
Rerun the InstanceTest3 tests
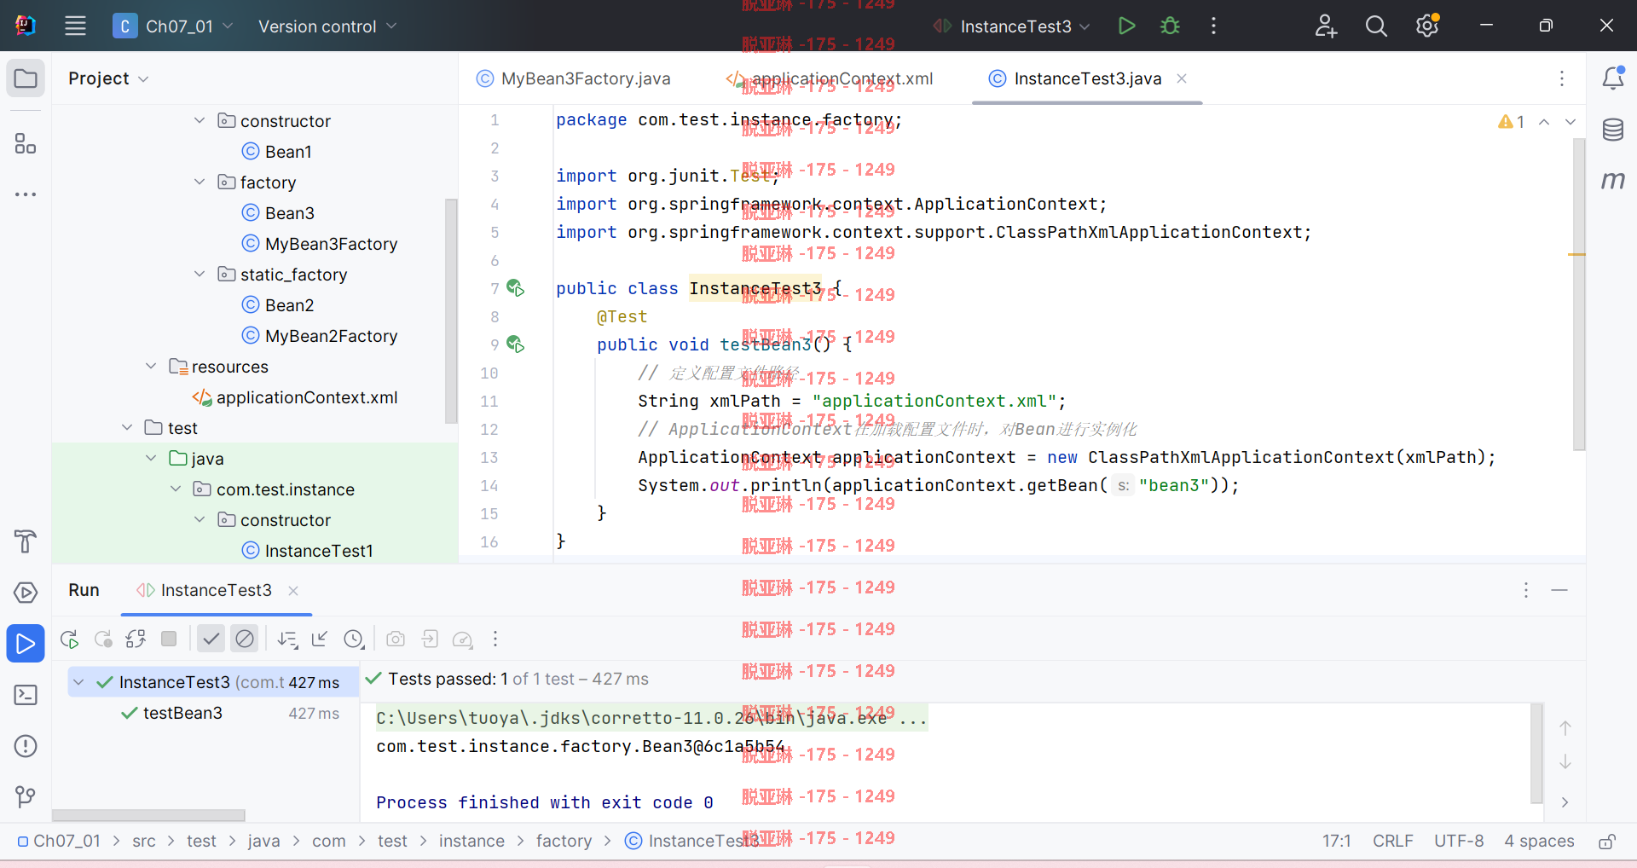point(70,639)
